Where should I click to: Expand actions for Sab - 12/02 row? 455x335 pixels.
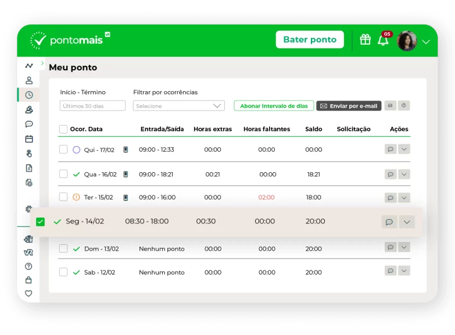404,270
